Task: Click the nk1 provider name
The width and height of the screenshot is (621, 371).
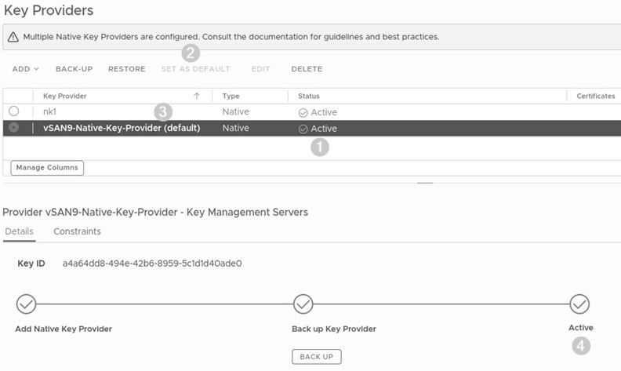Action: point(49,112)
